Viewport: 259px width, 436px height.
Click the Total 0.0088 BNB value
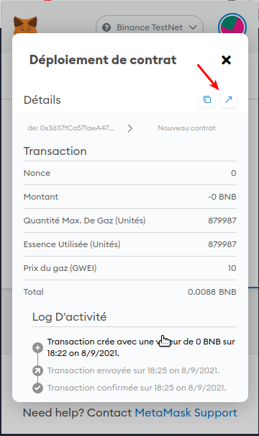point(212,292)
